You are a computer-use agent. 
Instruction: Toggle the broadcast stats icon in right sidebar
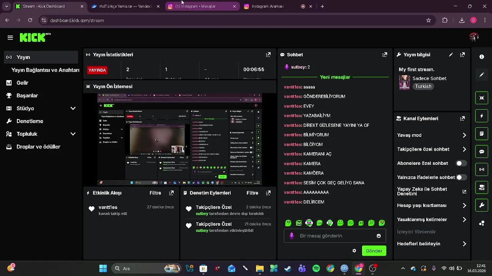click(482, 169)
